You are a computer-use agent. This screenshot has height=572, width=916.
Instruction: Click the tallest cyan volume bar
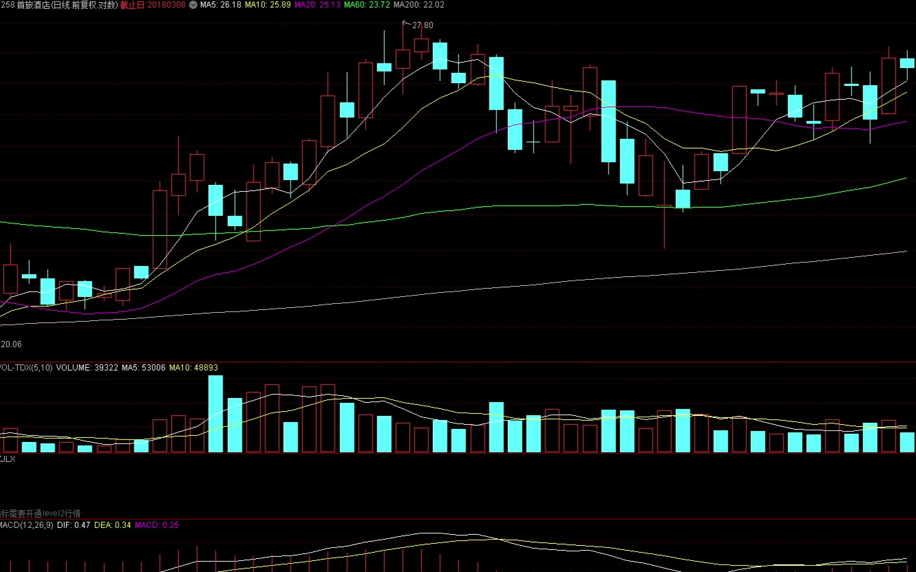click(215, 413)
